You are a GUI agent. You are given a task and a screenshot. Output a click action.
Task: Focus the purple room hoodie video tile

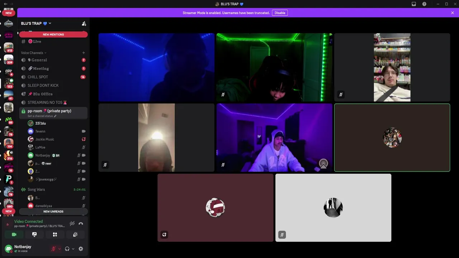pos(274,138)
